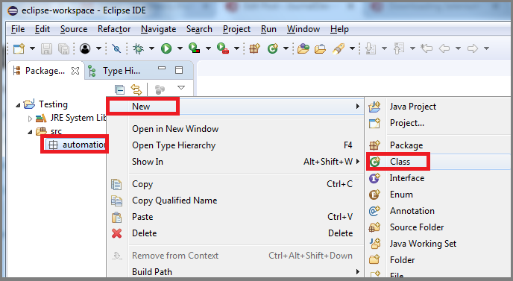Select Class in the New submenu
The height and width of the screenshot is (281, 513).
tap(438, 162)
